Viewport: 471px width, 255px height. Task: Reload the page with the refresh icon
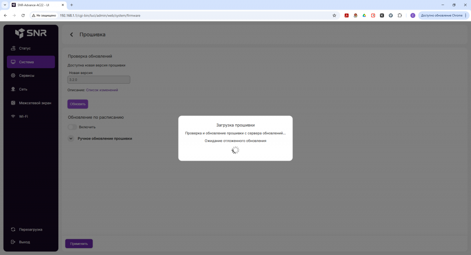click(x=23, y=15)
